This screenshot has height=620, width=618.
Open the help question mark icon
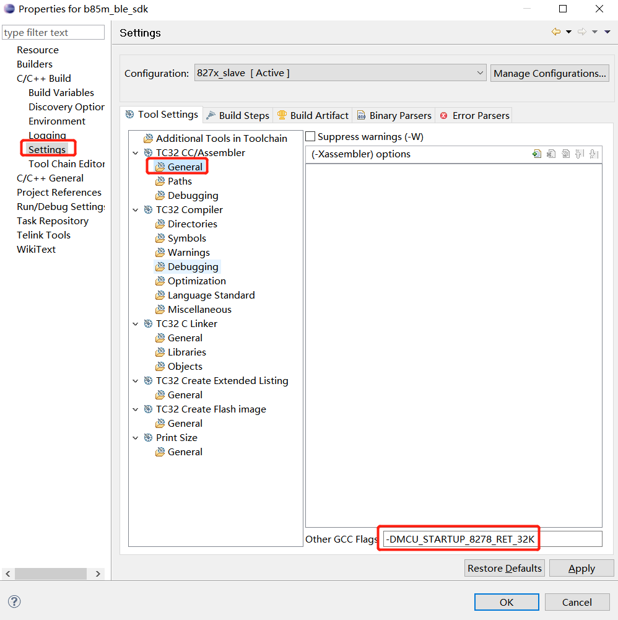(14, 601)
